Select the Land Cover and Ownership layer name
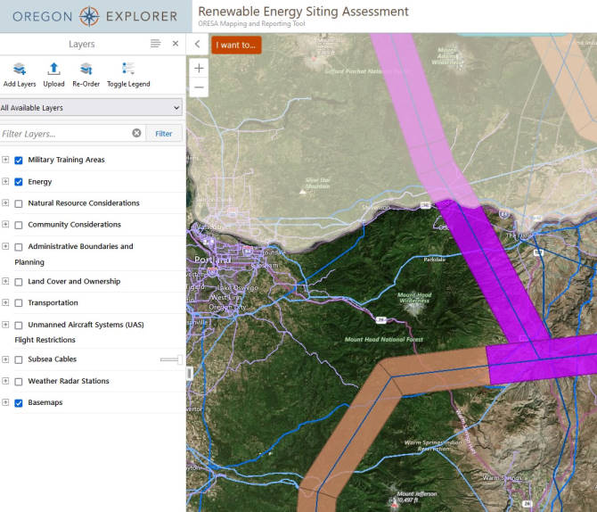Viewport: 597px width, 512px height. [74, 282]
